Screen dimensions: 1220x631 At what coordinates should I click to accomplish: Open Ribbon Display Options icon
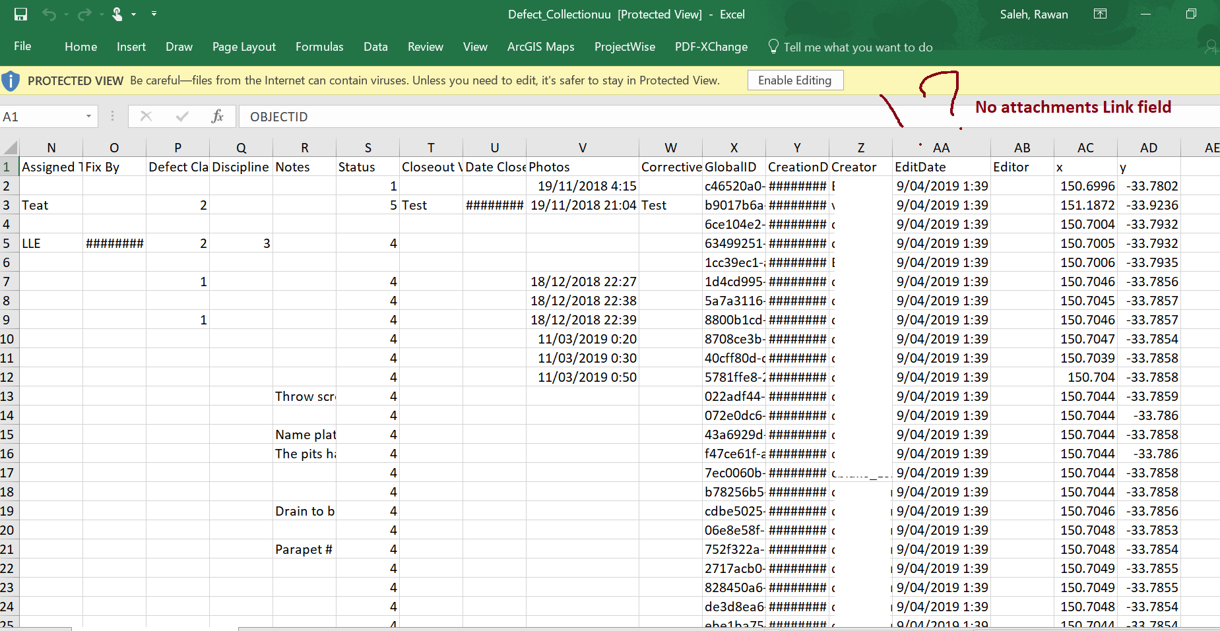point(1100,14)
